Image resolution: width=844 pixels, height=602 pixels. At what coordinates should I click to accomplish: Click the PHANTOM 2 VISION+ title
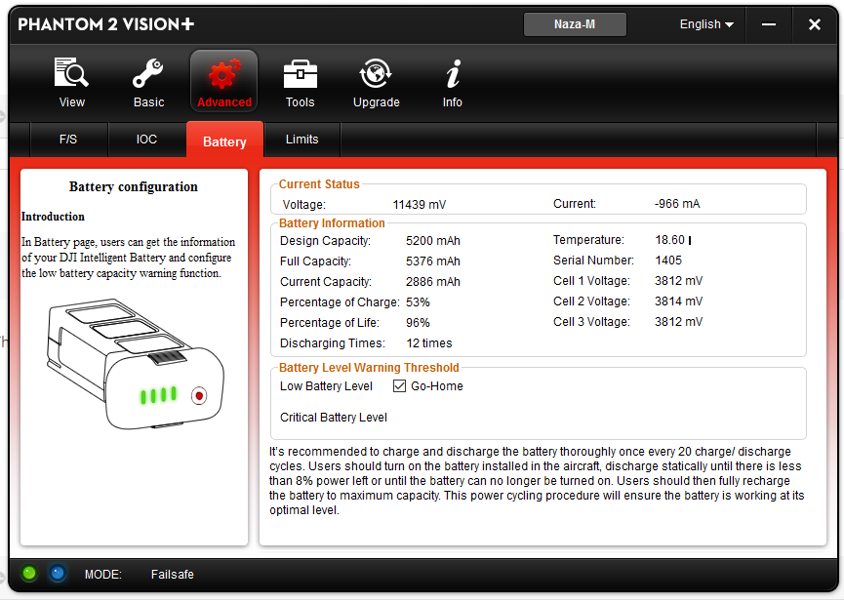pos(106,24)
